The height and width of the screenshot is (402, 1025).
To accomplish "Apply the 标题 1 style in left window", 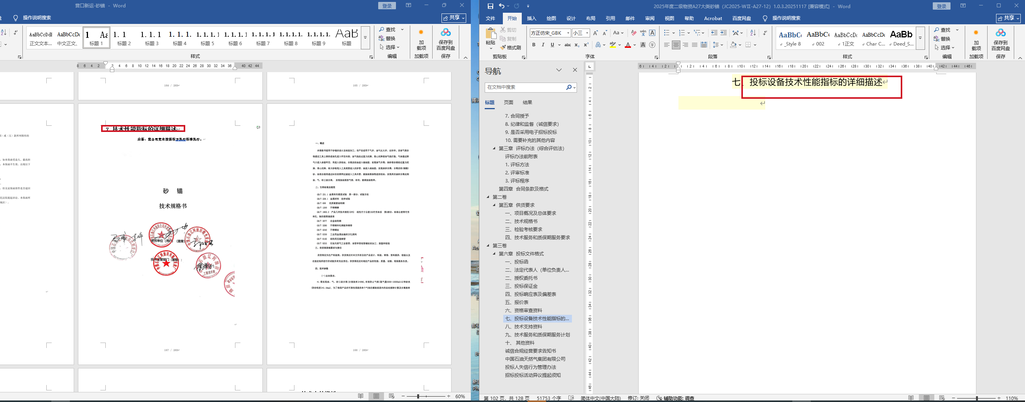I will pos(96,38).
